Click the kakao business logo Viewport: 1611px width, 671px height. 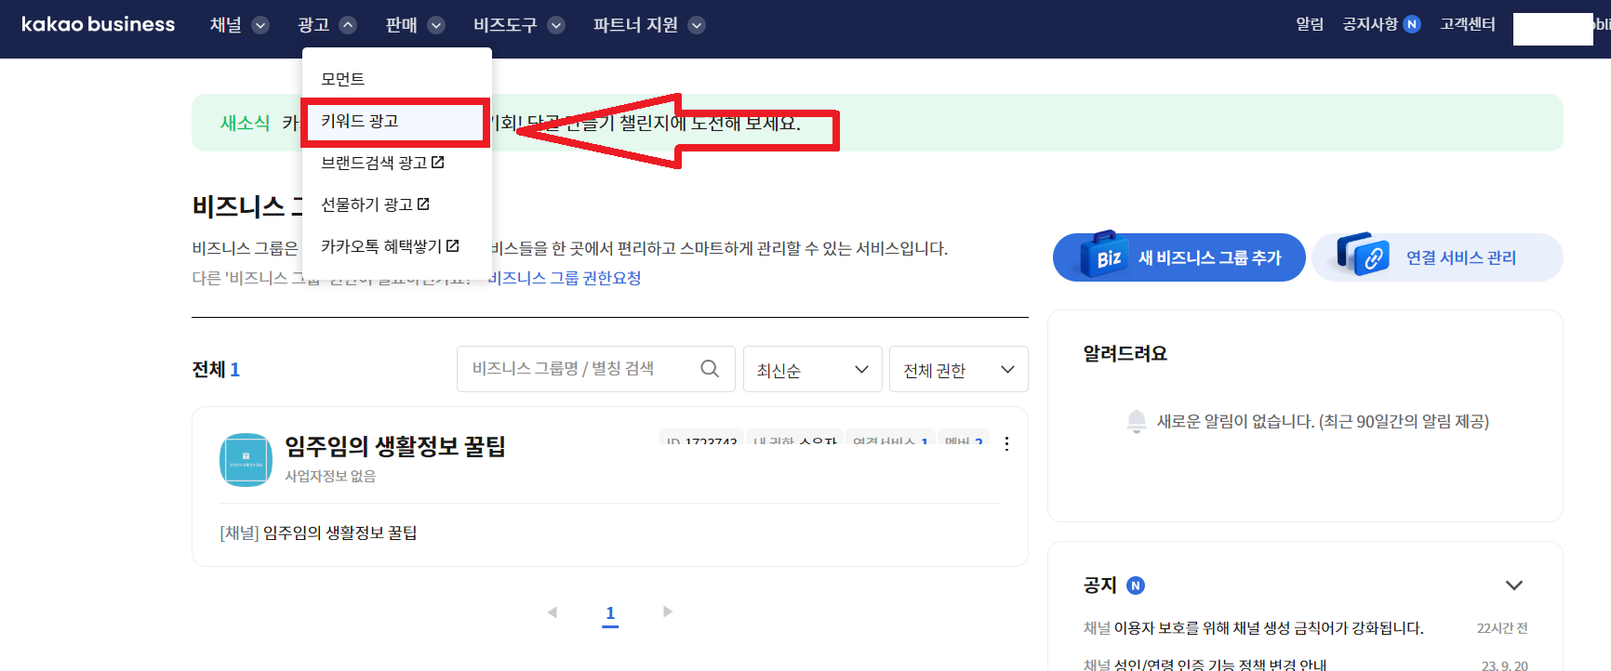pos(98,24)
